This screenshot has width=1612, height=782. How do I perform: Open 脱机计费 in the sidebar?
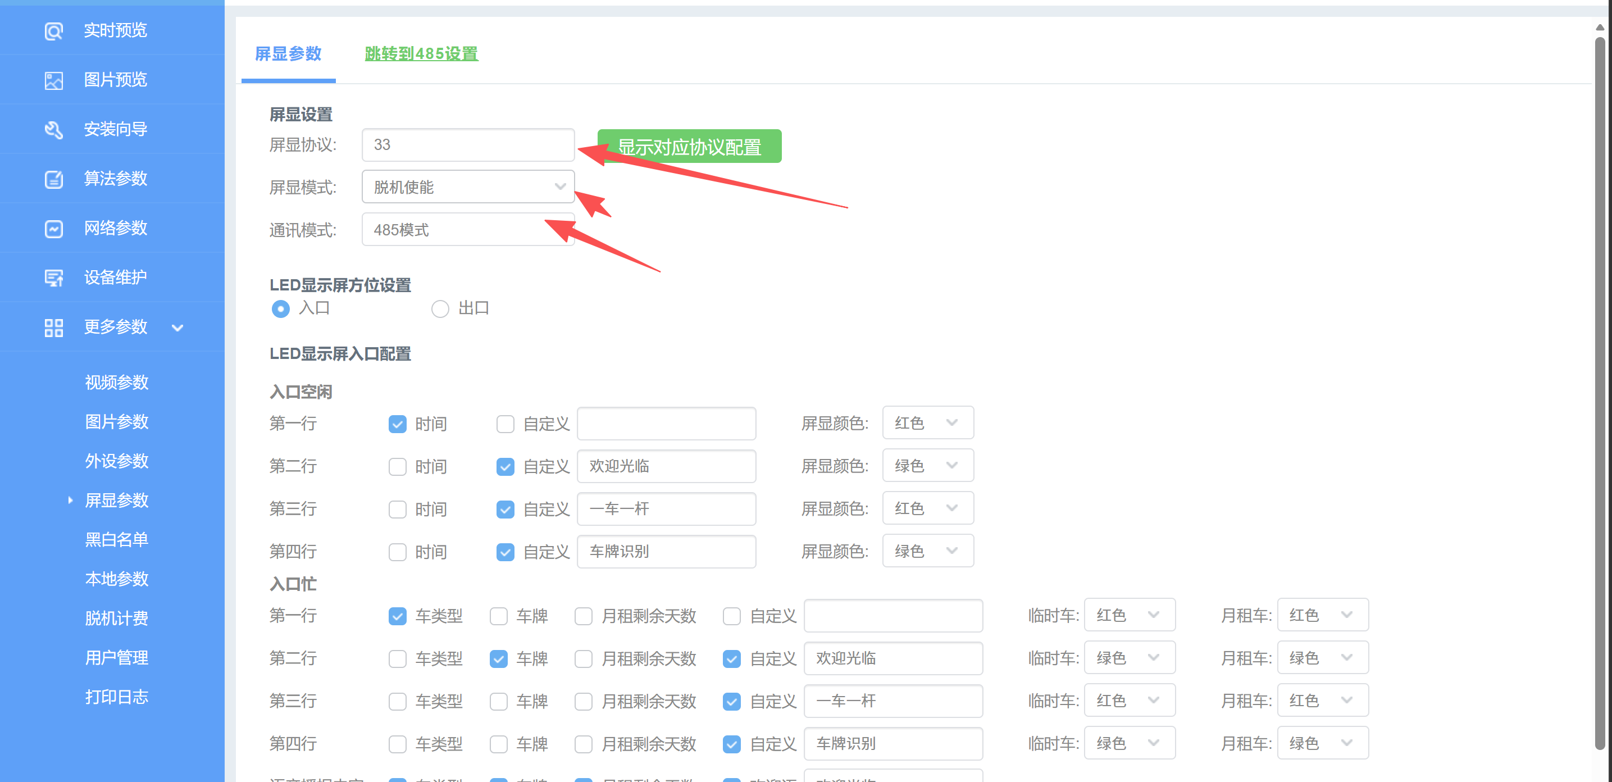coord(116,618)
